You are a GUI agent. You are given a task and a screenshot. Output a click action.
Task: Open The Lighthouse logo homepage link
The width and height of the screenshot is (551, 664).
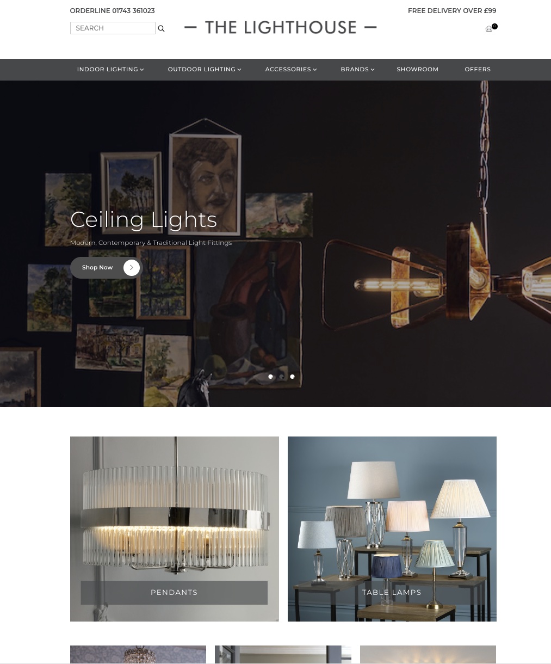click(280, 27)
